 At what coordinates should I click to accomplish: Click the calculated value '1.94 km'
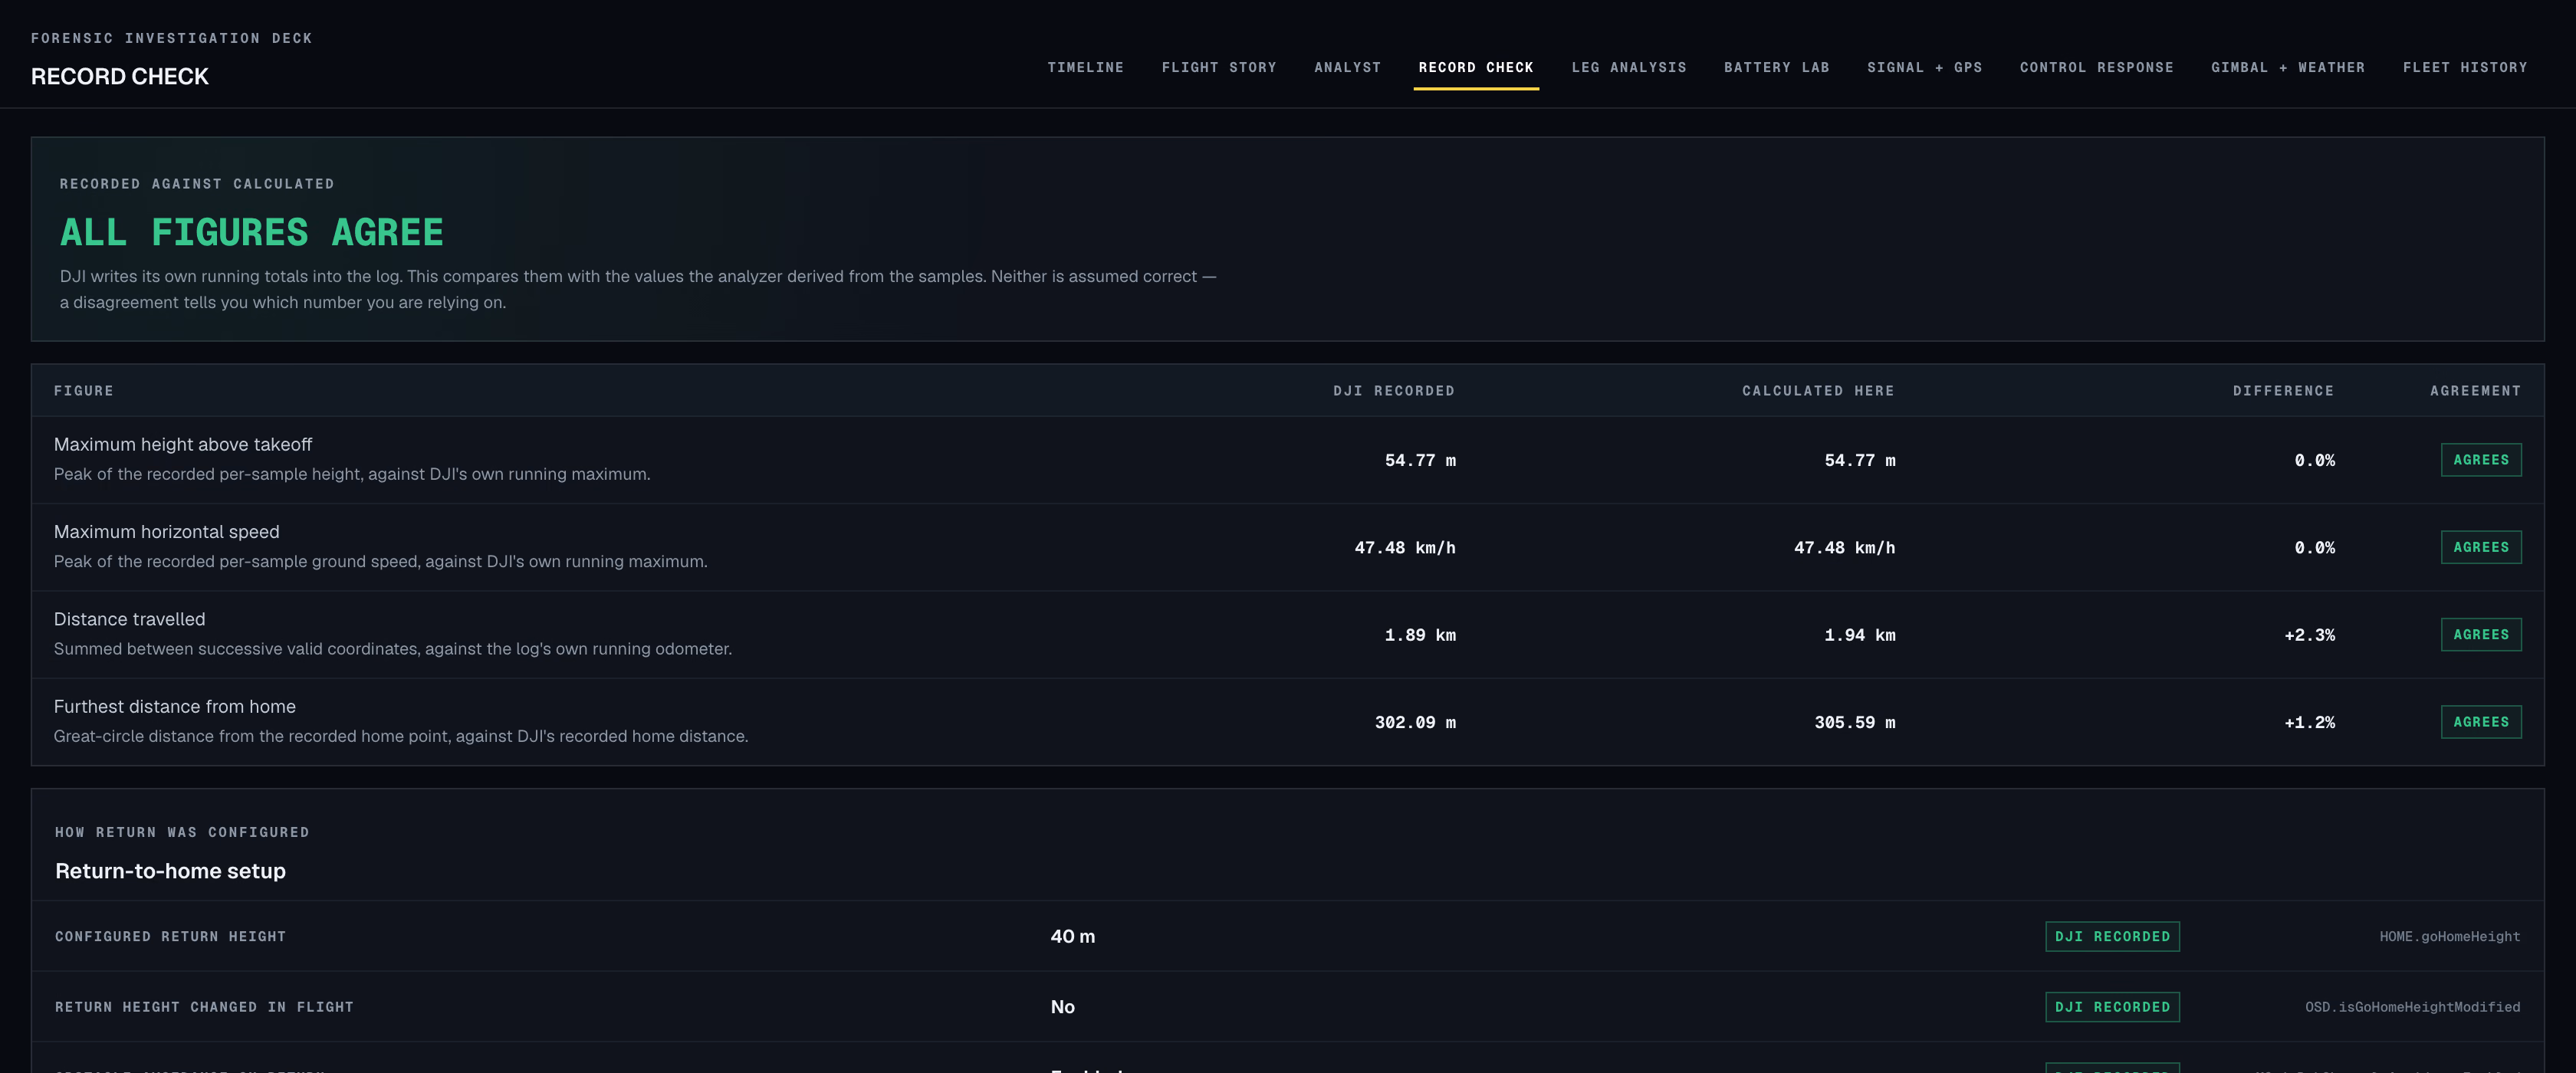click(x=1860, y=635)
